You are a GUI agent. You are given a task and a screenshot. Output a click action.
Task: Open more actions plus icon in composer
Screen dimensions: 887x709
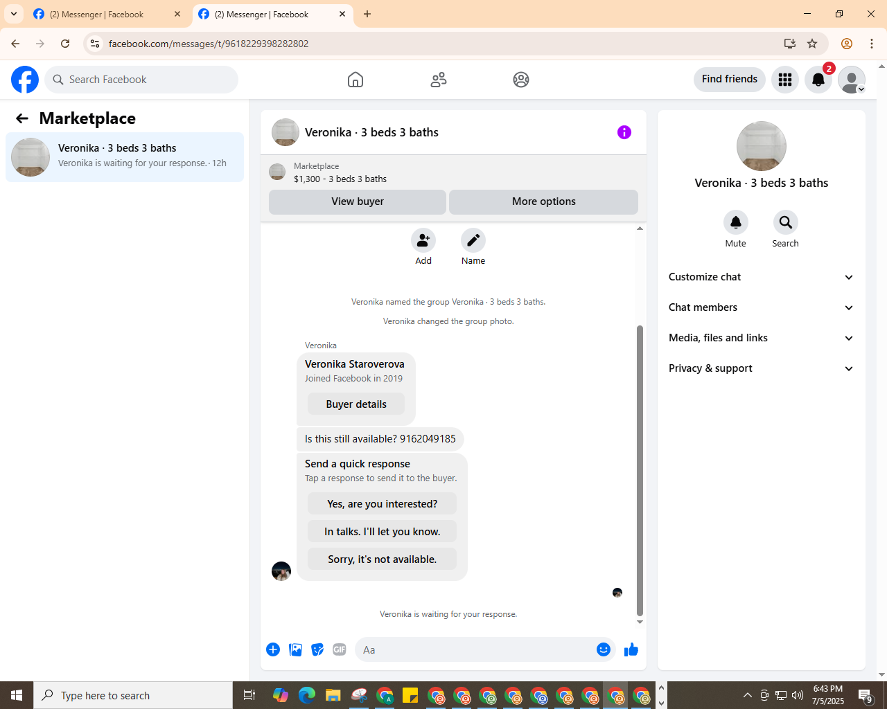[x=273, y=649]
